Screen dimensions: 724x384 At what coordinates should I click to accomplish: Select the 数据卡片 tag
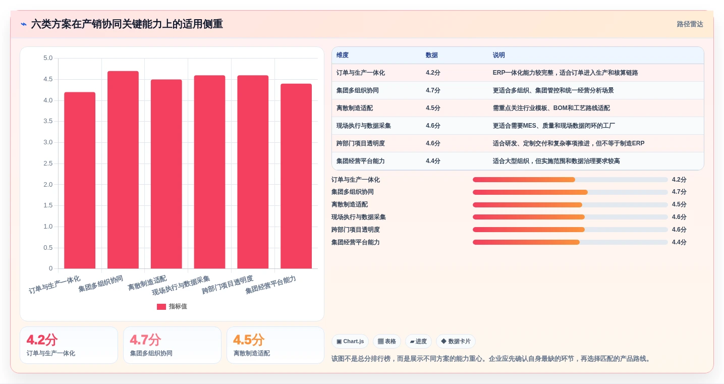(x=456, y=342)
